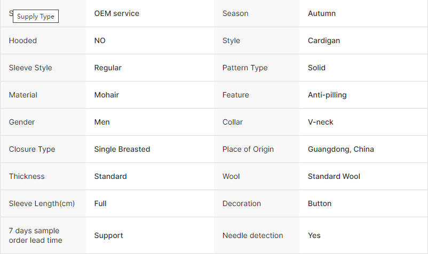
Task: Click the Thickness attribute label
Action: 27,176
